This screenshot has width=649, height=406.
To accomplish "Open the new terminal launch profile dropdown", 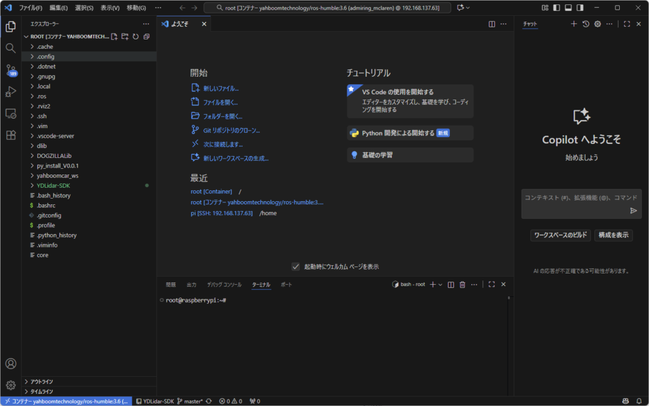I will [x=441, y=285].
